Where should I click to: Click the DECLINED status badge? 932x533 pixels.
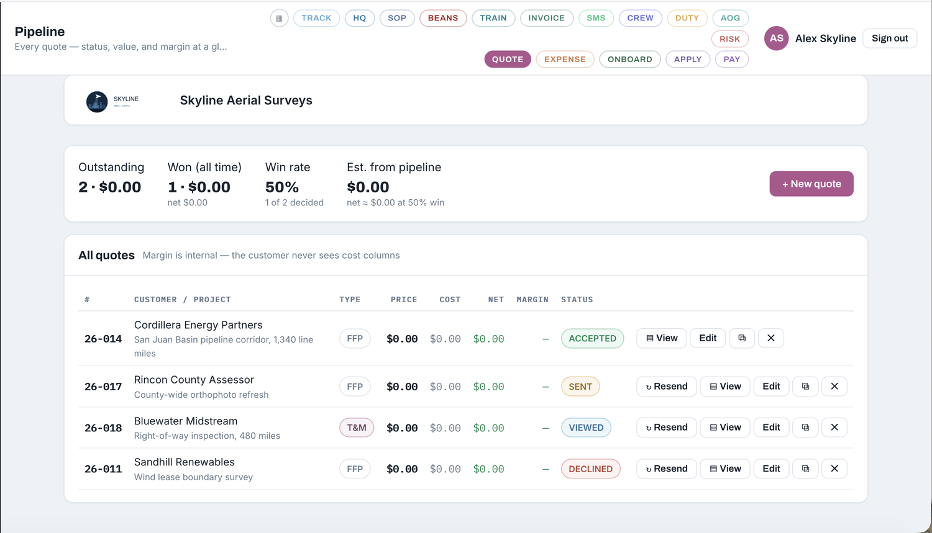click(x=590, y=469)
